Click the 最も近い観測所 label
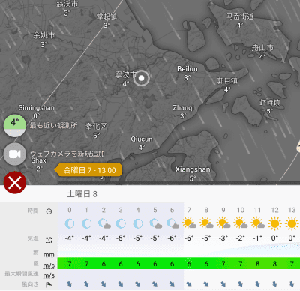Image resolution: width=300 pixels, height=291 pixels. tap(54, 125)
